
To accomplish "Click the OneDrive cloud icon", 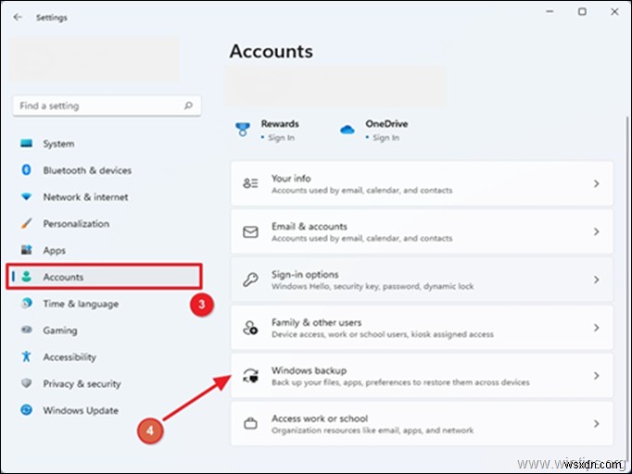I will 348,131.
